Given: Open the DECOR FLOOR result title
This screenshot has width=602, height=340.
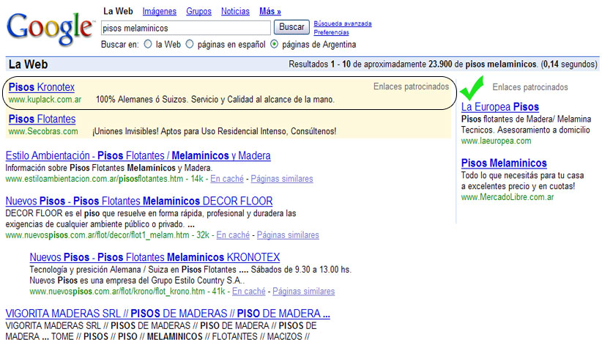Looking at the screenshot, I should click(139, 201).
